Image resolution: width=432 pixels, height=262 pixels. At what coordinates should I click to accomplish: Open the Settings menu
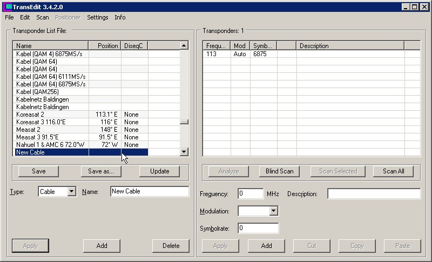97,17
